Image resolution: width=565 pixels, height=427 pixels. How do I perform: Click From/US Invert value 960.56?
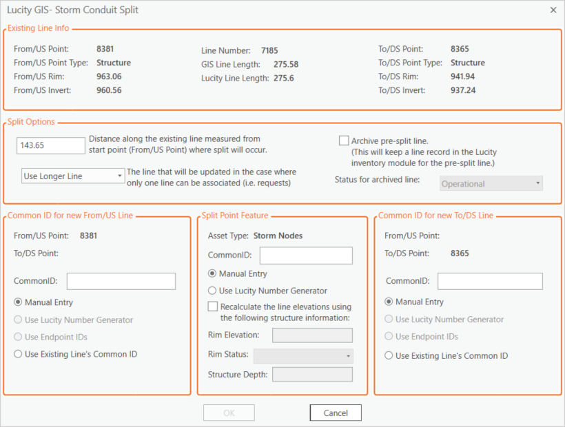(x=109, y=90)
